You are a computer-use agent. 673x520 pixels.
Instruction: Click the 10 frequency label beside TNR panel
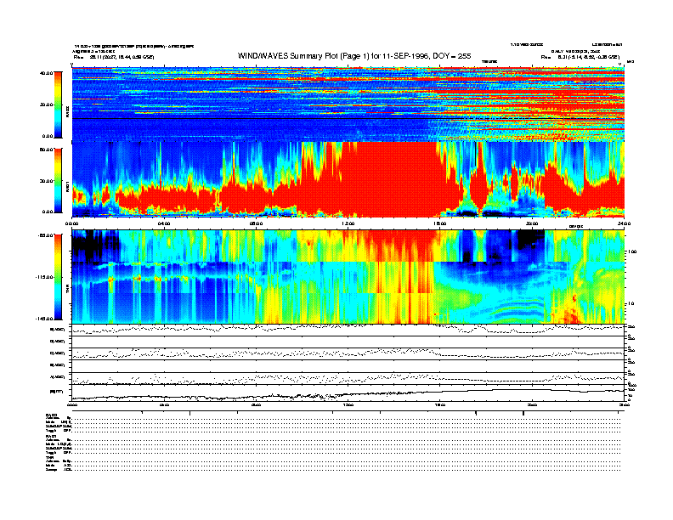(632, 303)
